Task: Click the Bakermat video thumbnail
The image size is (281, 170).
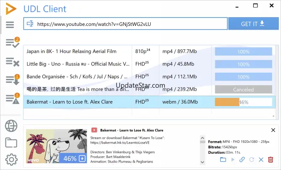Action: 56,146
